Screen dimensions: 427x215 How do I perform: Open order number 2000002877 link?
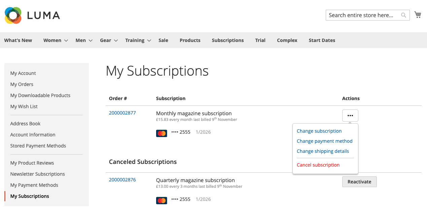122,113
